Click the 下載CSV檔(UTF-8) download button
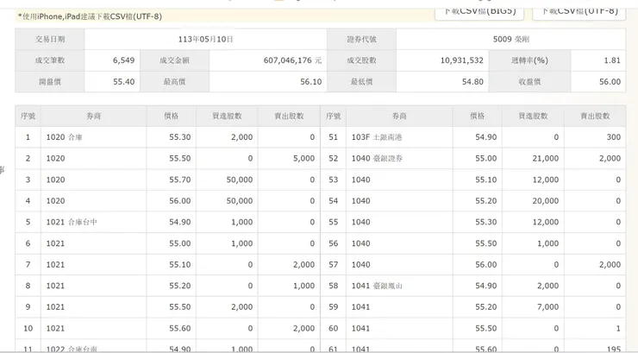 579,12
